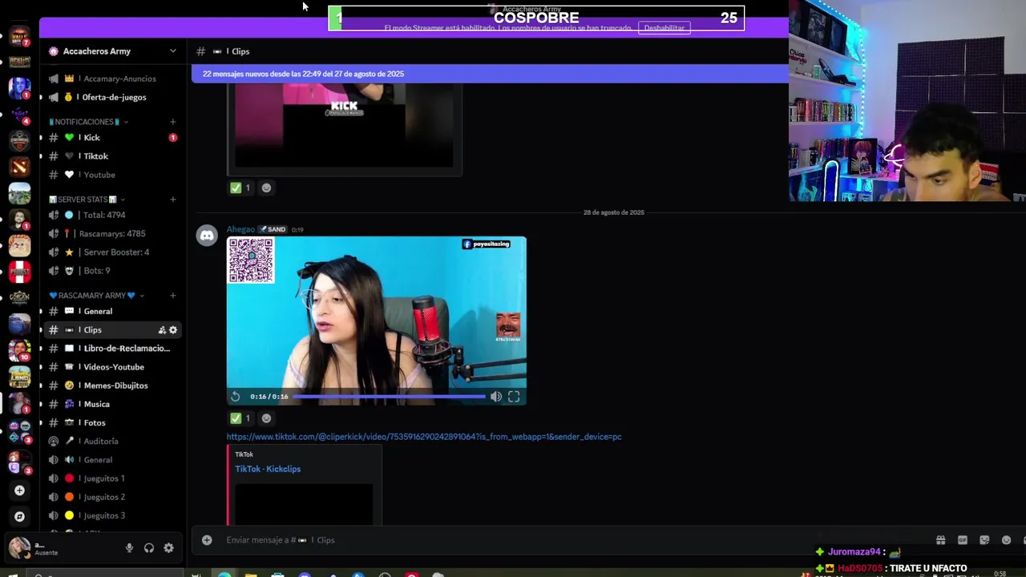Image resolution: width=1026 pixels, height=577 pixels.
Task: Replay the 0:16 video
Action: 235,397
